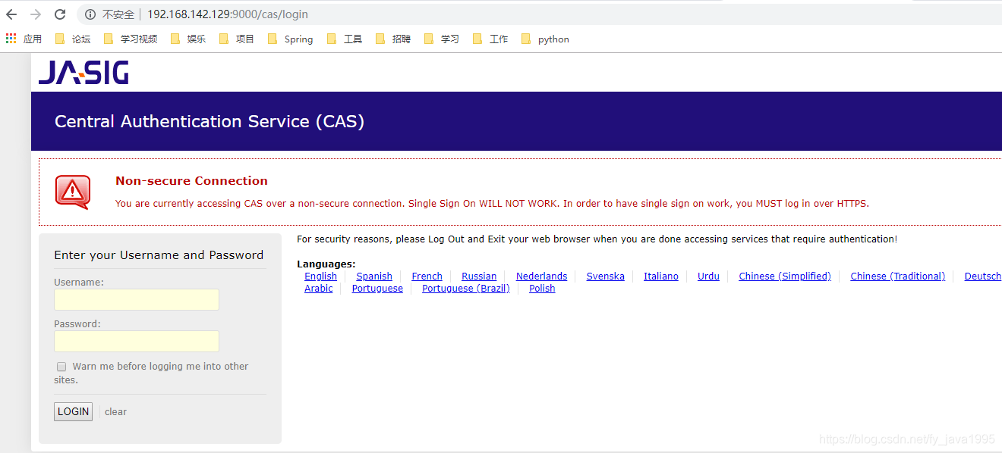Open the 论坛 bookmark folder
The width and height of the screenshot is (1002, 453).
(x=73, y=39)
